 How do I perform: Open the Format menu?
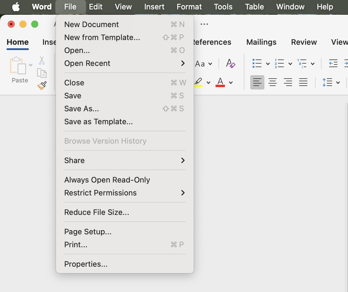189,7
